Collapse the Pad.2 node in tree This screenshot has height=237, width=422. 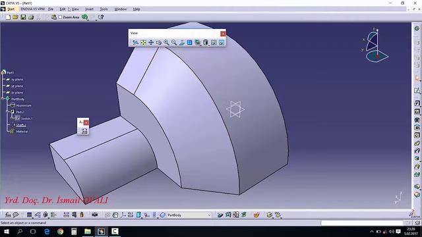coord(8,111)
